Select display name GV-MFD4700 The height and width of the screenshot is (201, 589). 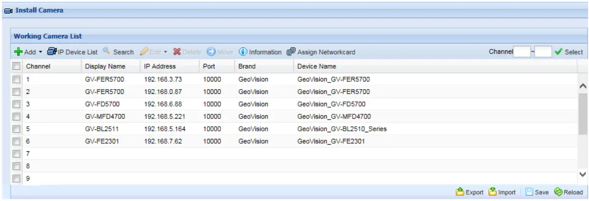(x=104, y=116)
